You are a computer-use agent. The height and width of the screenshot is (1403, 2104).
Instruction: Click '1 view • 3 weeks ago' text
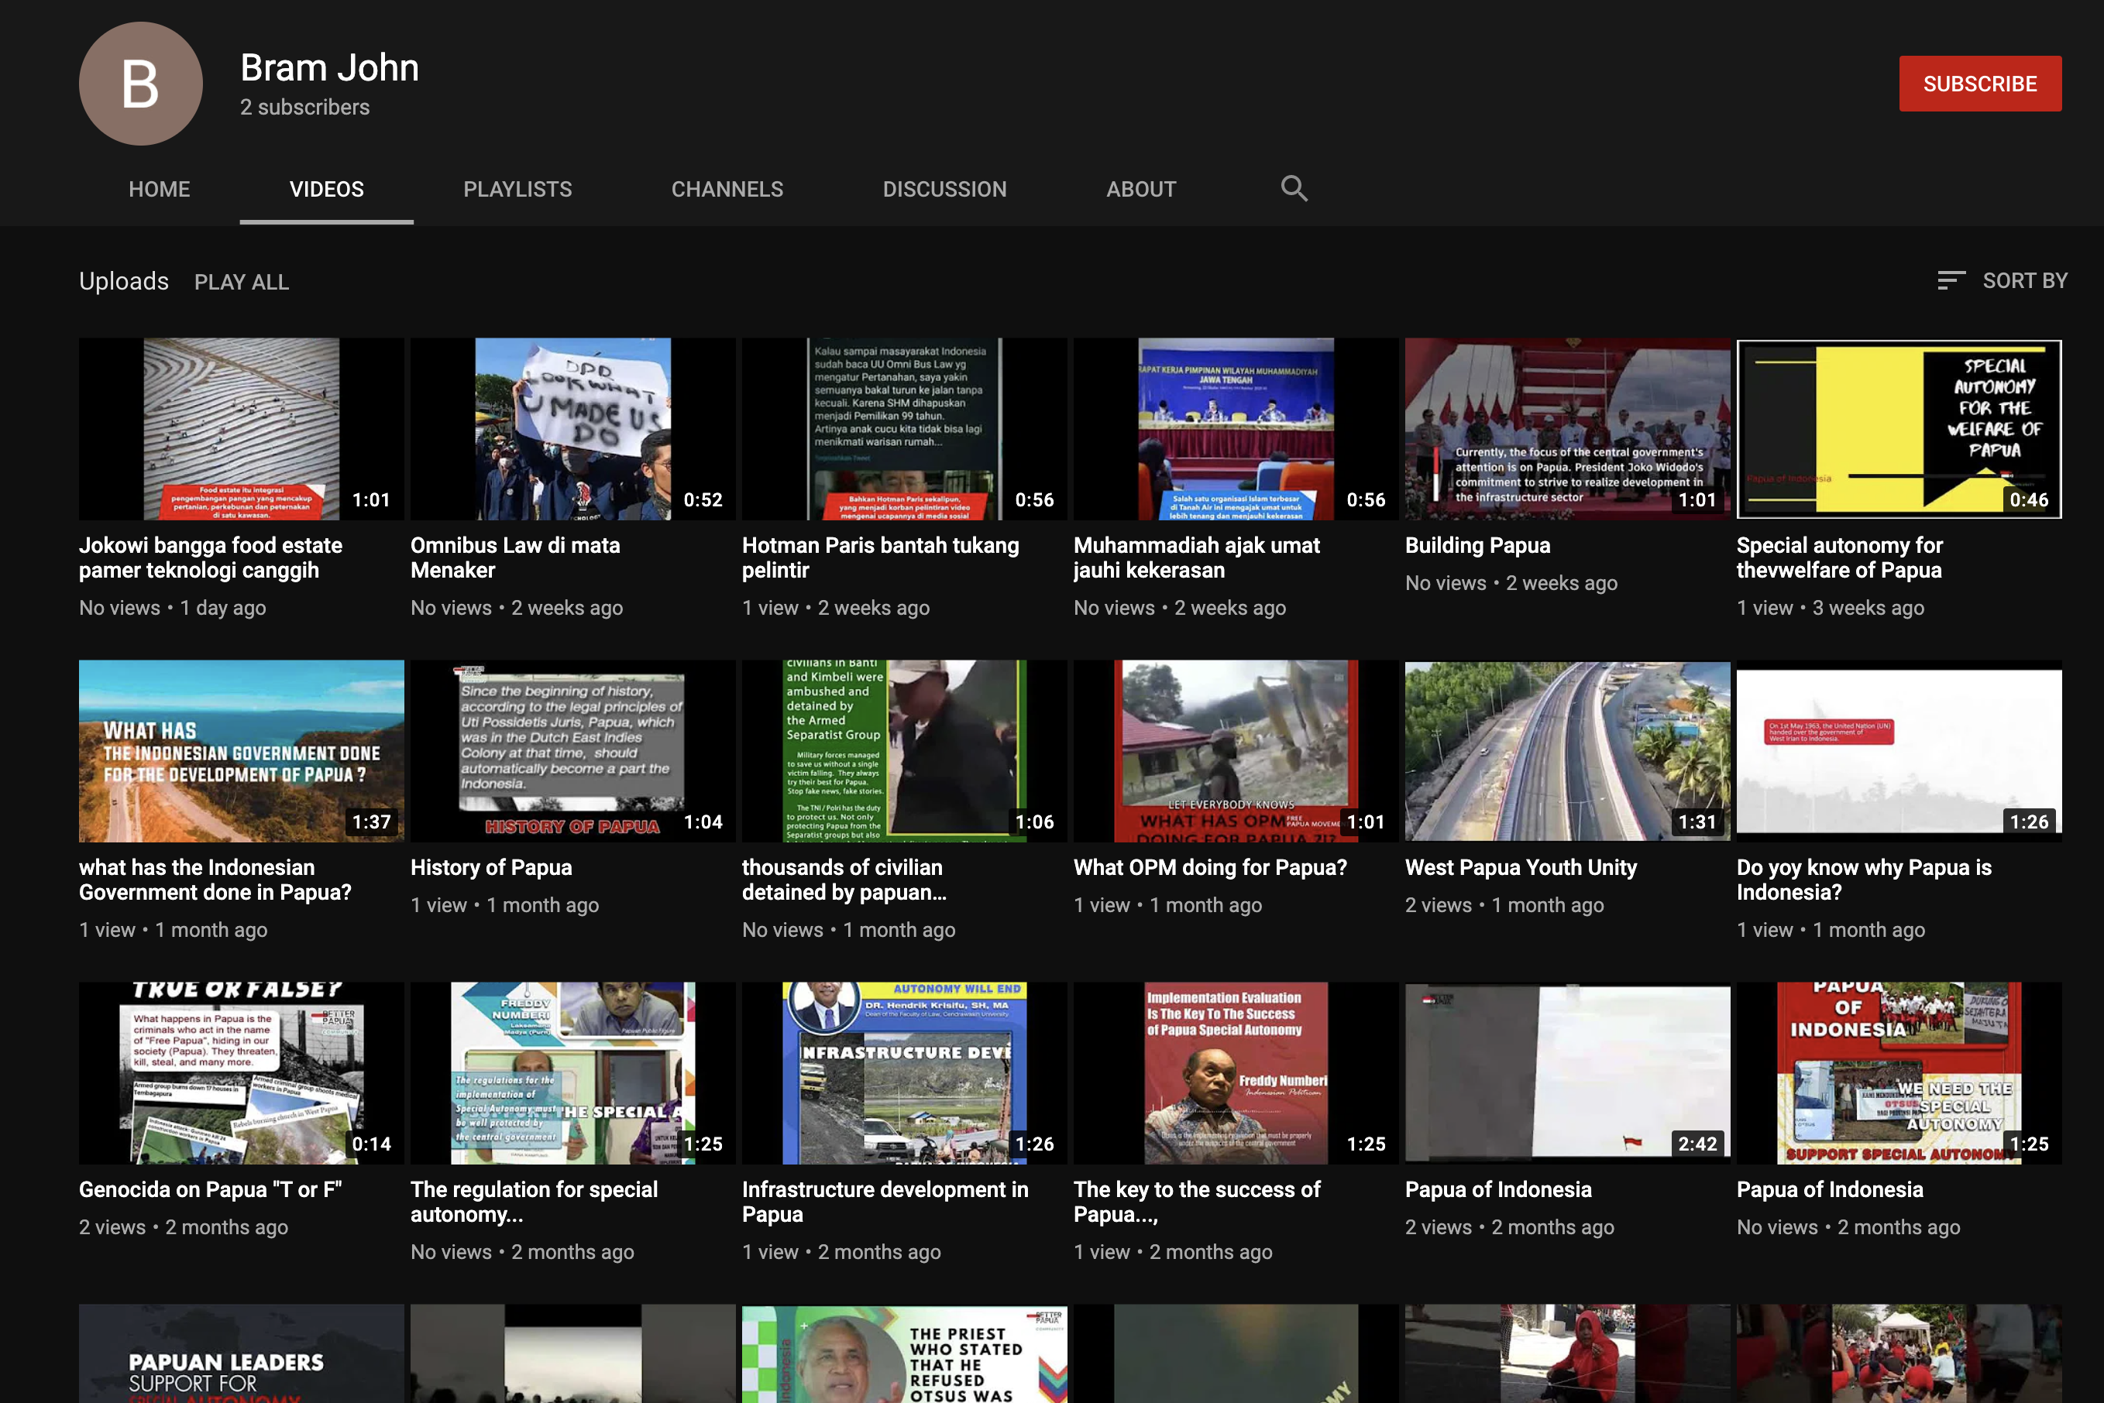(x=1830, y=609)
